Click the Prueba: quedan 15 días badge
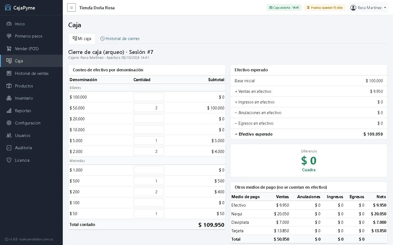The width and height of the screenshot is (393, 245). click(x=325, y=8)
